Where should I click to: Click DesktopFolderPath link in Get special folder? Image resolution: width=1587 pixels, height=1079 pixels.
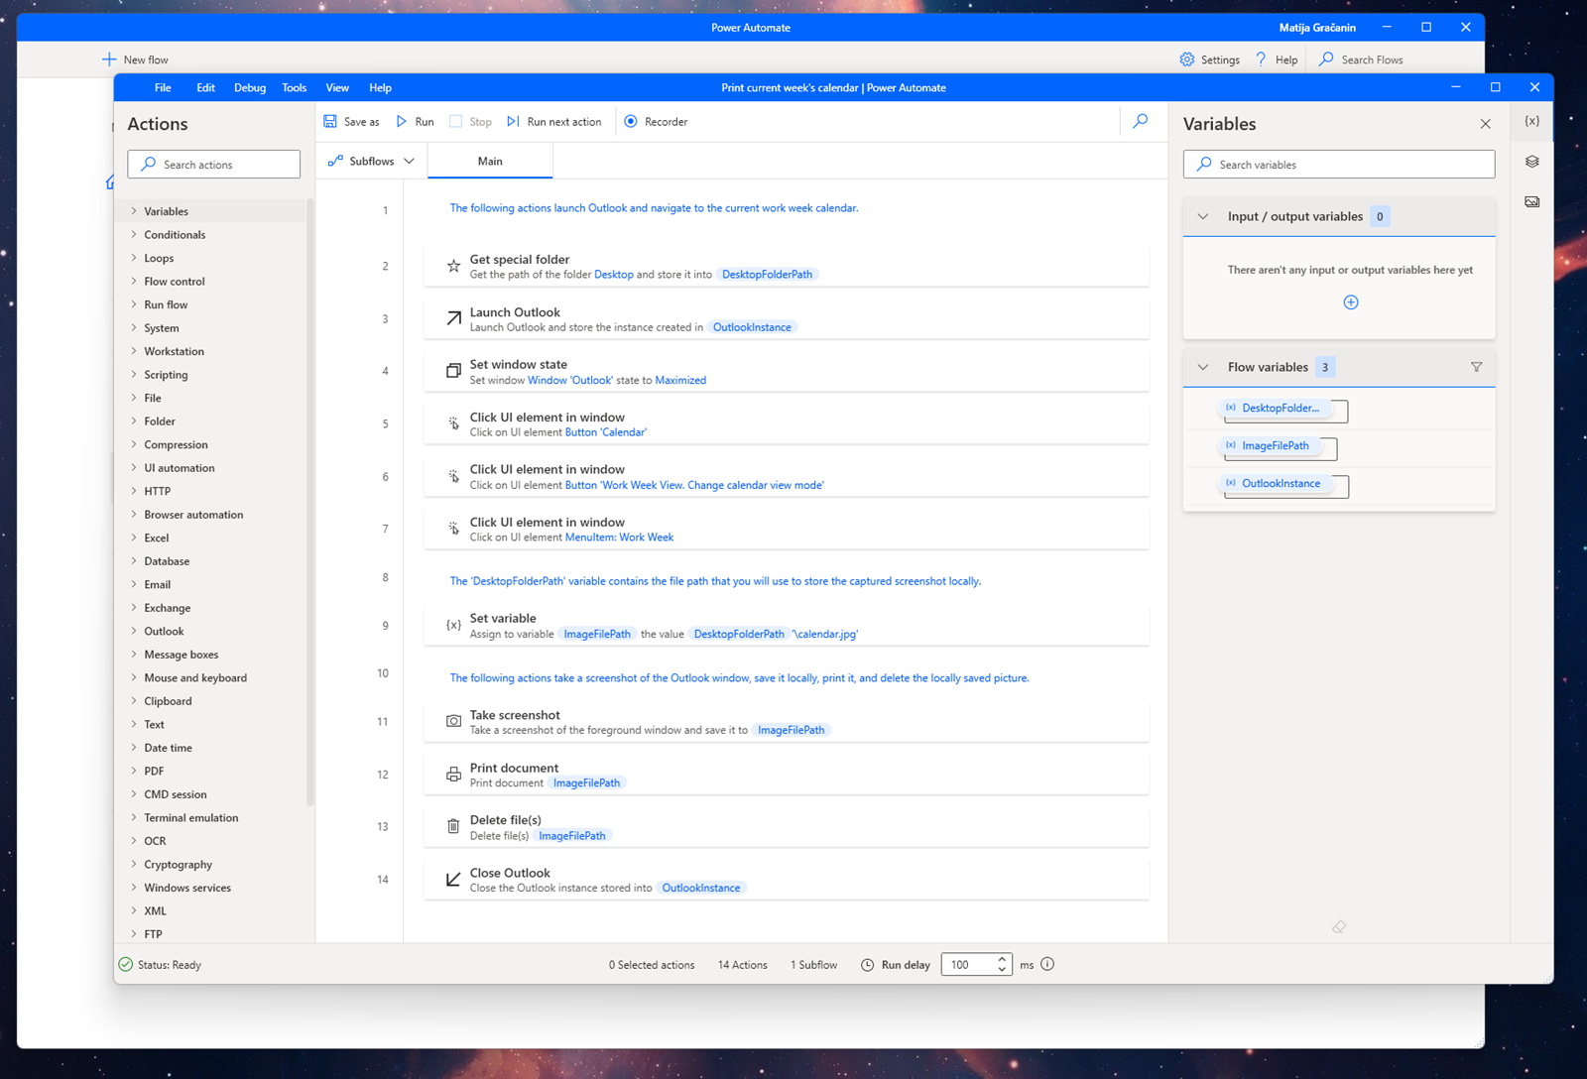click(767, 275)
